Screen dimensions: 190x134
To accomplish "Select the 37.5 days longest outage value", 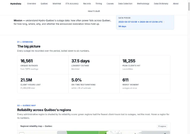I will tap(80, 61).
